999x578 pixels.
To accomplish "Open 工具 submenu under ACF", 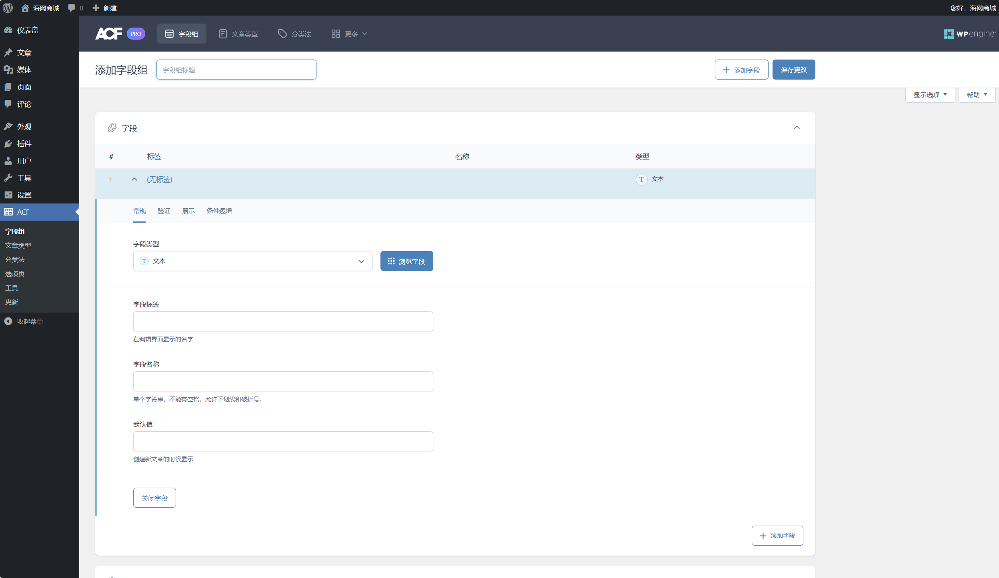I will (x=12, y=288).
